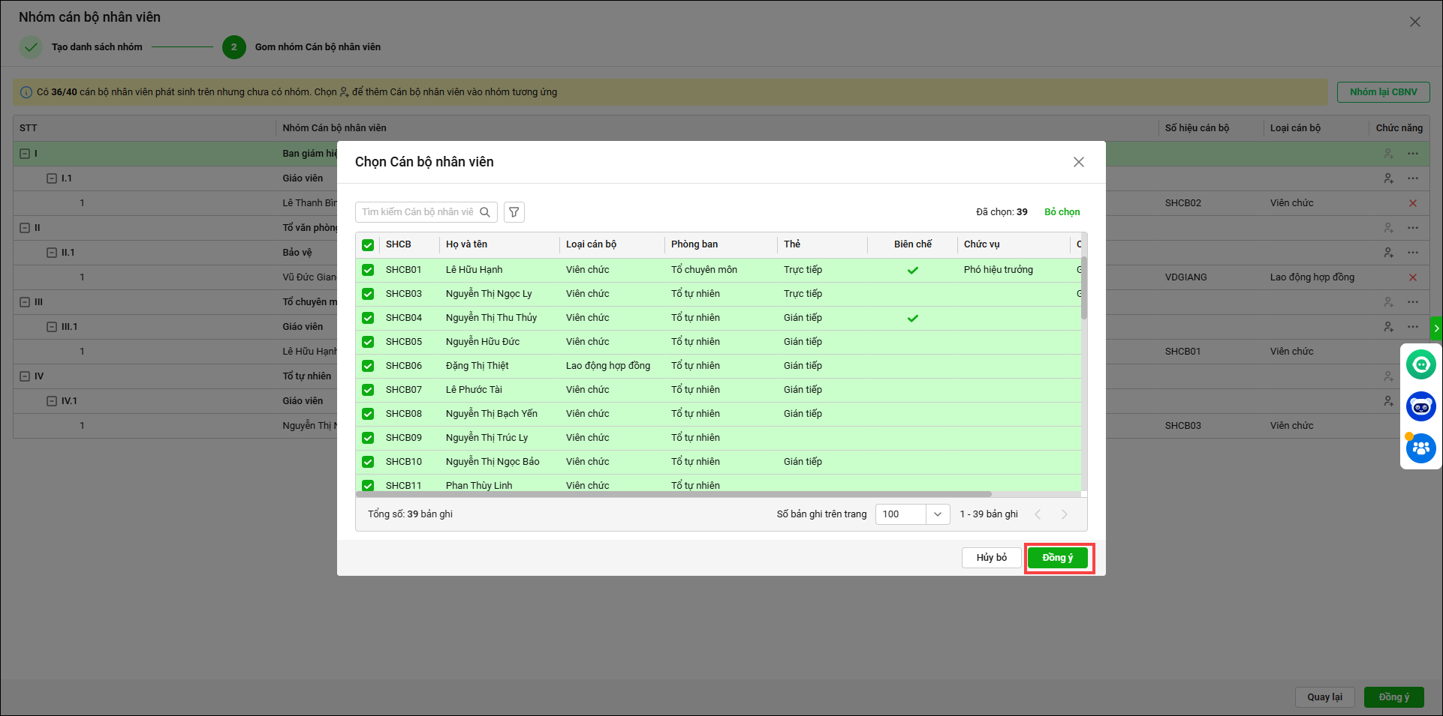Open three-dot menu for row I.1
Image resolution: width=1443 pixels, height=716 pixels.
[1413, 178]
